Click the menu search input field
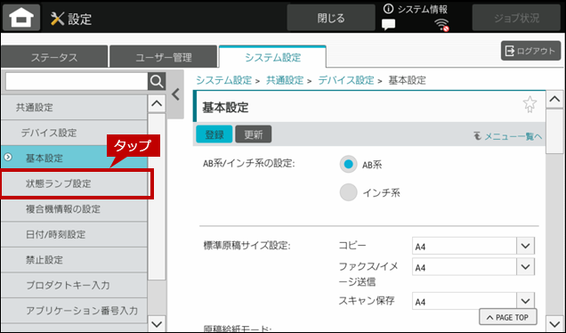This screenshot has width=566, height=333. (x=77, y=82)
